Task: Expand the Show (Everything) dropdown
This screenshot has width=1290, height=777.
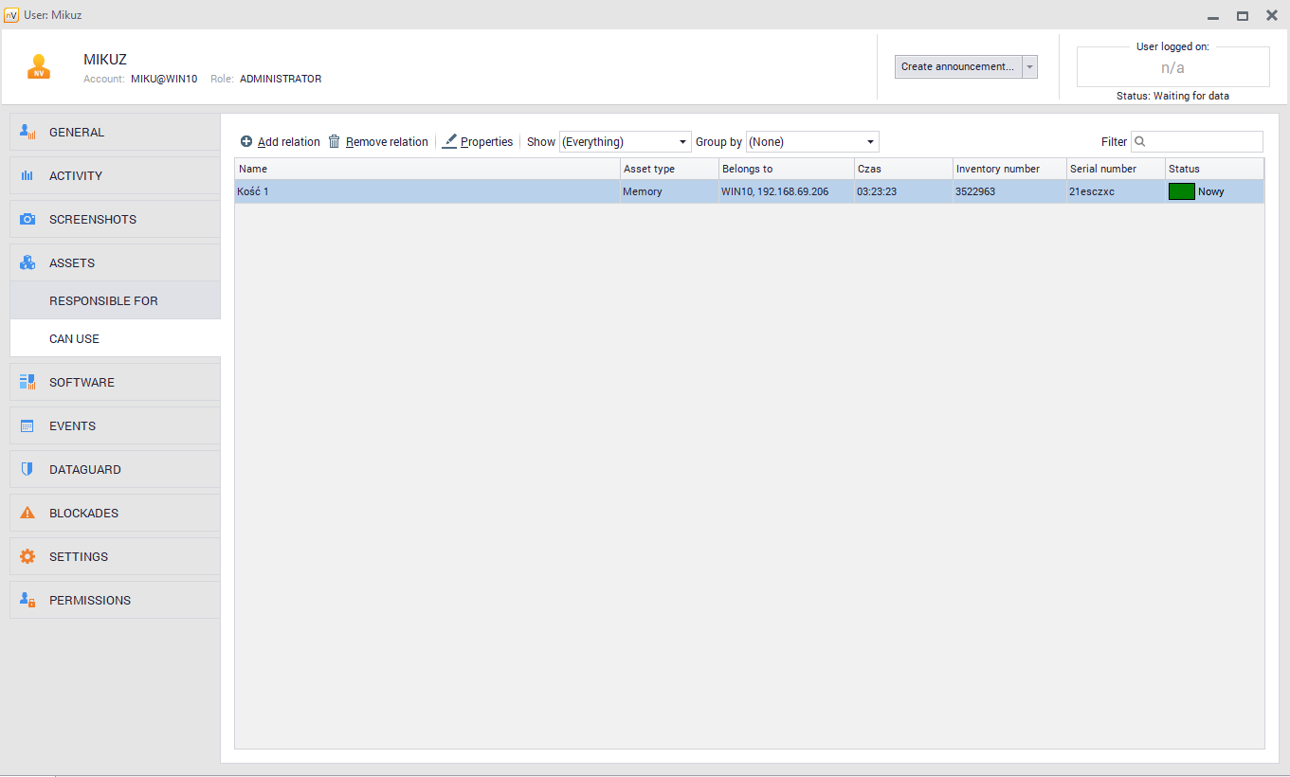Action: pyautogui.click(x=625, y=142)
